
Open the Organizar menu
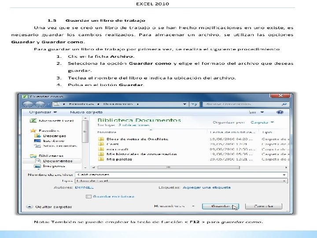click(43, 112)
